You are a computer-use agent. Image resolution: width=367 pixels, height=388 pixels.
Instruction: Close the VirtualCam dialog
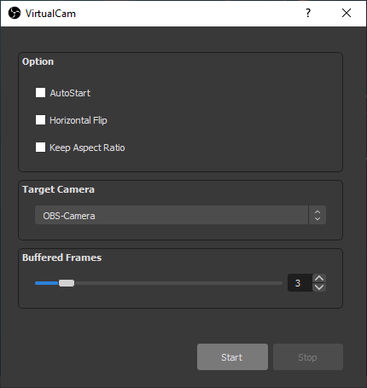(x=347, y=13)
